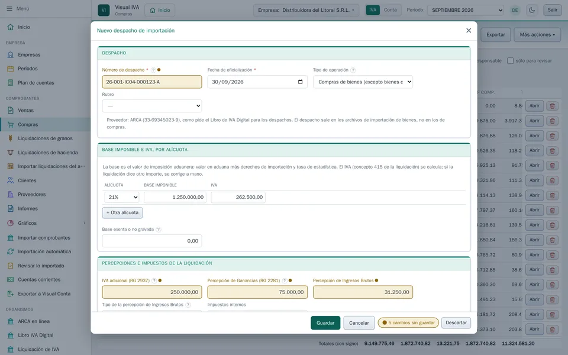The height and width of the screenshot is (355, 568).
Task: Click the Base exenta o no gravada field
Action: click(x=152, y=241)
